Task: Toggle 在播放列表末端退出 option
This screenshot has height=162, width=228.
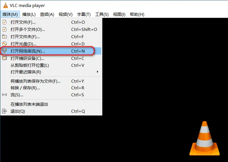Action: click(x=51, y=104)
